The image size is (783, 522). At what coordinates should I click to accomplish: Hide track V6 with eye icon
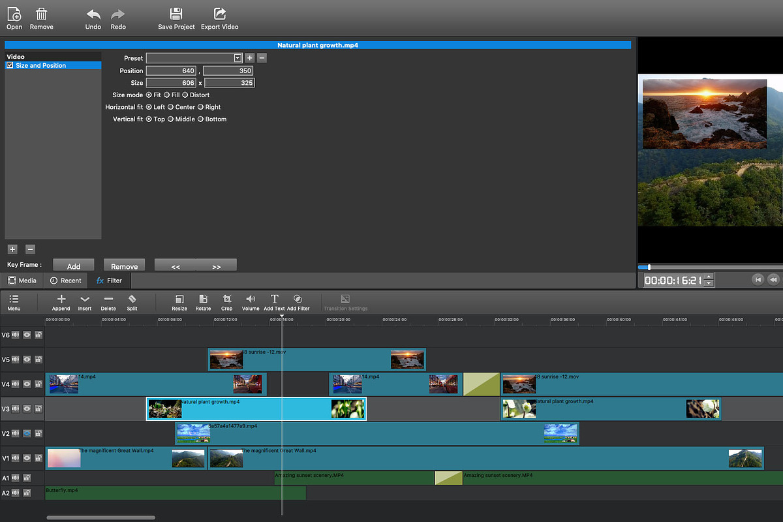[x=27, y=335]
